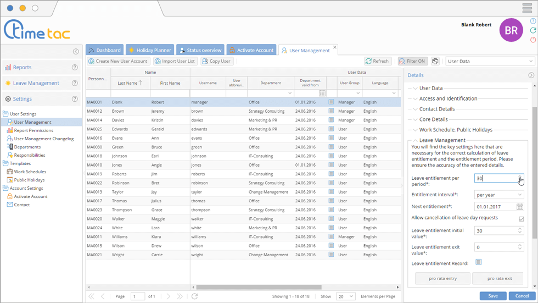Collapse the left sidebar with arrow icon
The width and height of the screenshot is (538, 303).
(x=76, y=52)
